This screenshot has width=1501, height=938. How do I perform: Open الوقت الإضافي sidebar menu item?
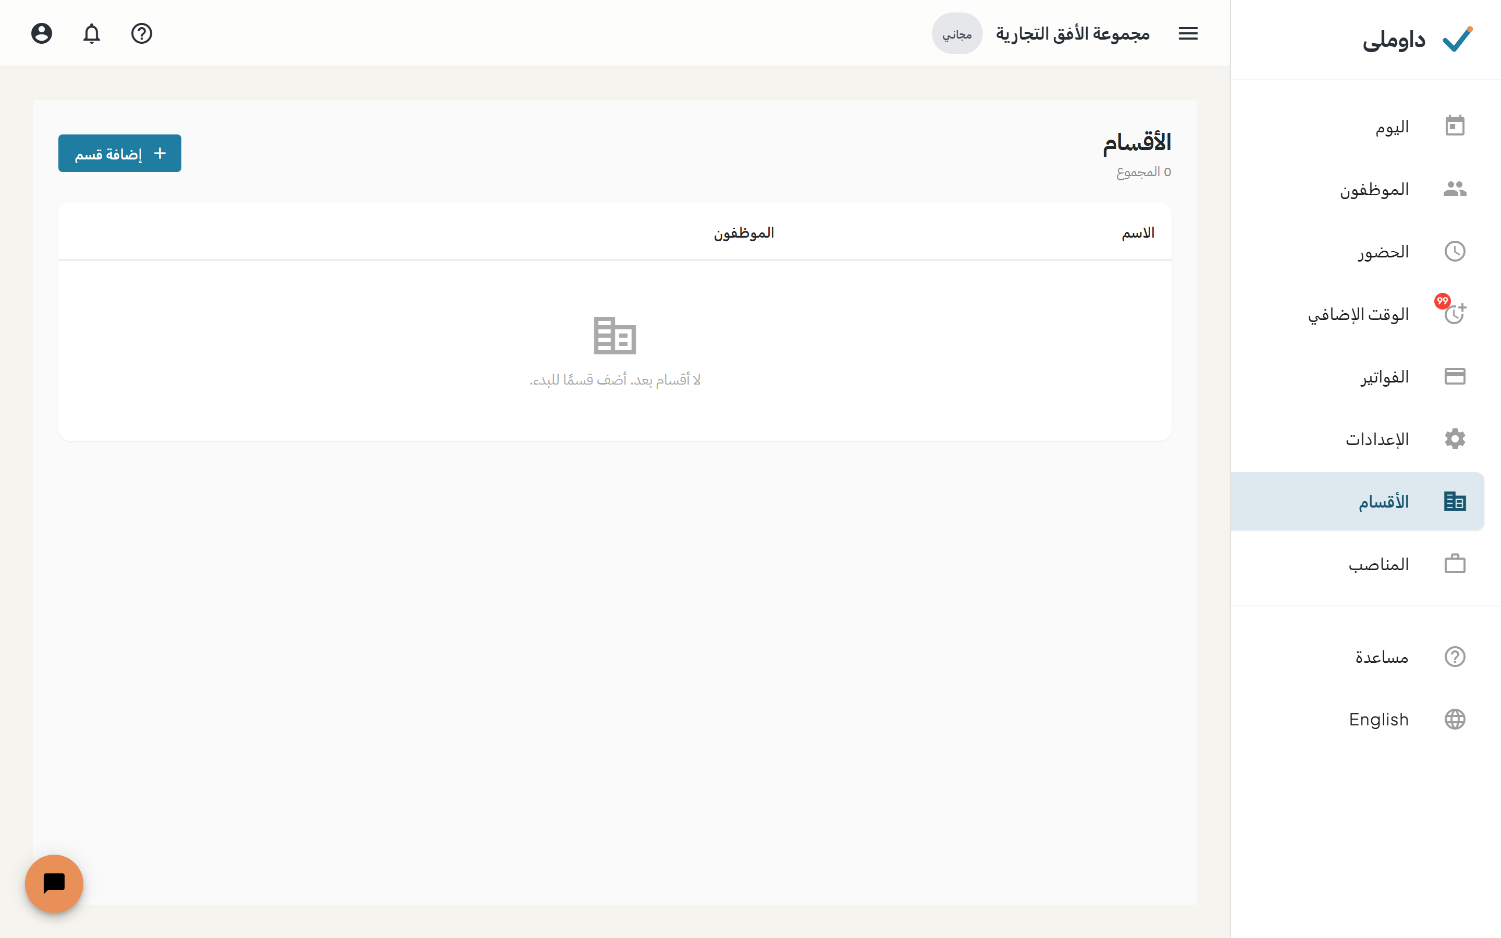[1357, 314]
